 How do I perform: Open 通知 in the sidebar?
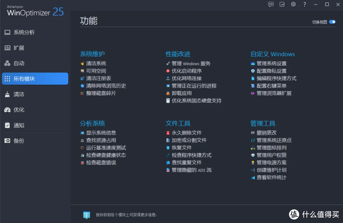point(35,125)
